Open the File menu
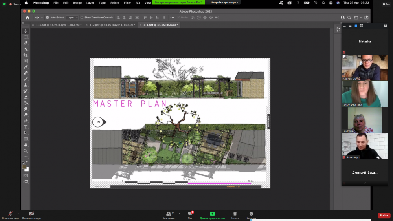 tap(56, 3)
